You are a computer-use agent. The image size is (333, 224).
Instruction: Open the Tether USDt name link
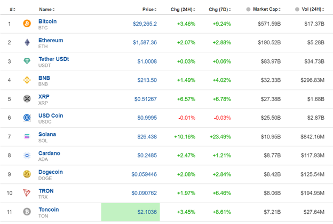54,59
